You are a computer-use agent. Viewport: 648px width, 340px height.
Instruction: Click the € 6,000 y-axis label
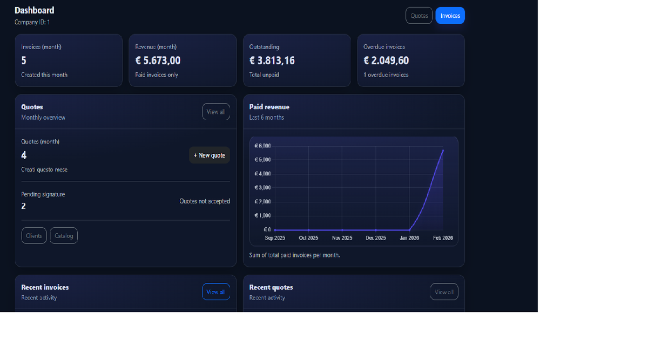click(262, 146)
